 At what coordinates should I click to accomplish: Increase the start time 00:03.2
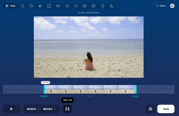point(39,108)
